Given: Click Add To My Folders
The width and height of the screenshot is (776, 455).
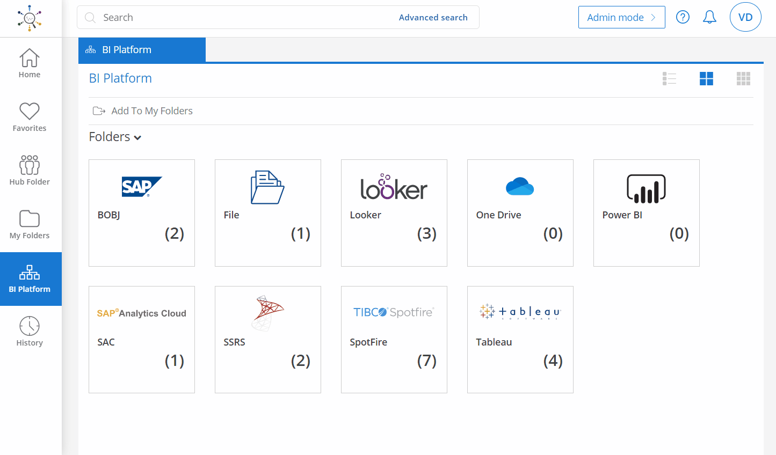Looking at the screenshot, I should [x=152, y=111].
